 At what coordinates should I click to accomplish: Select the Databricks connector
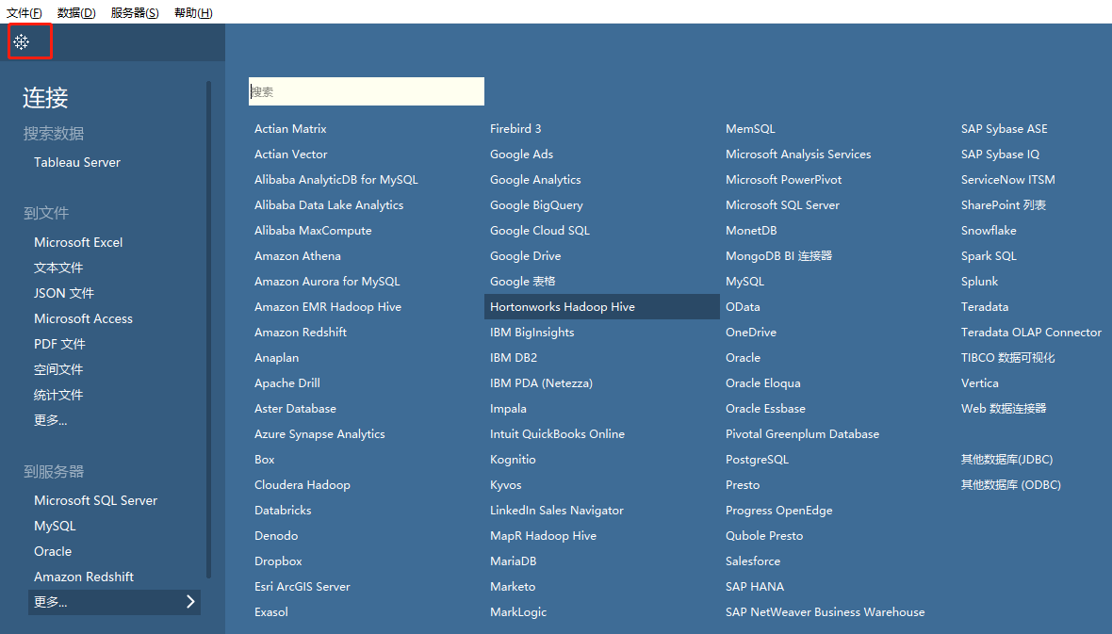pos(283,511)
